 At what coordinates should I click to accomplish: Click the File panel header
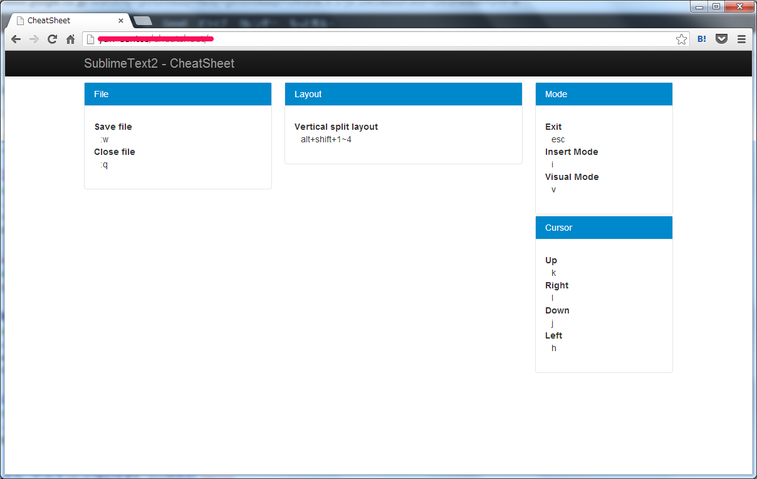point(178,94)
